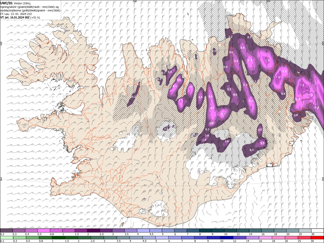Click the 20W longitude label on the map border

135,1
